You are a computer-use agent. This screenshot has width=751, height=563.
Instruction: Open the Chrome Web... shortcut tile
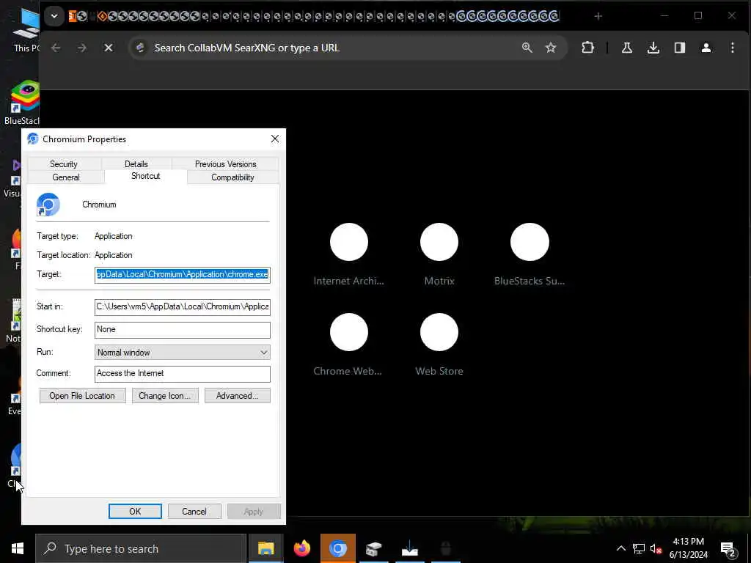tap(348, 344)
